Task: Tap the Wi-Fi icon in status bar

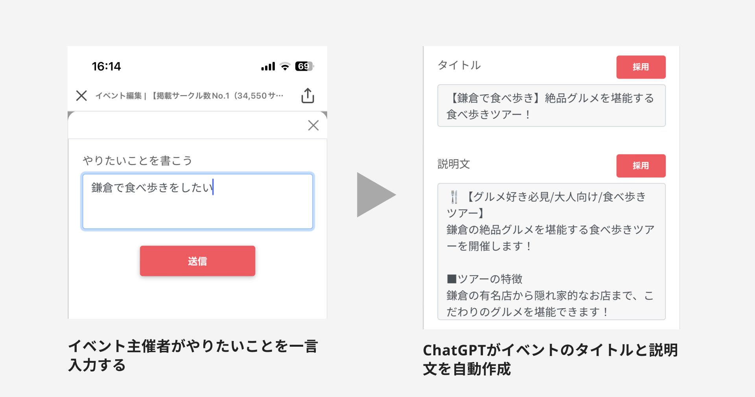Action: (x=285, y=66)
